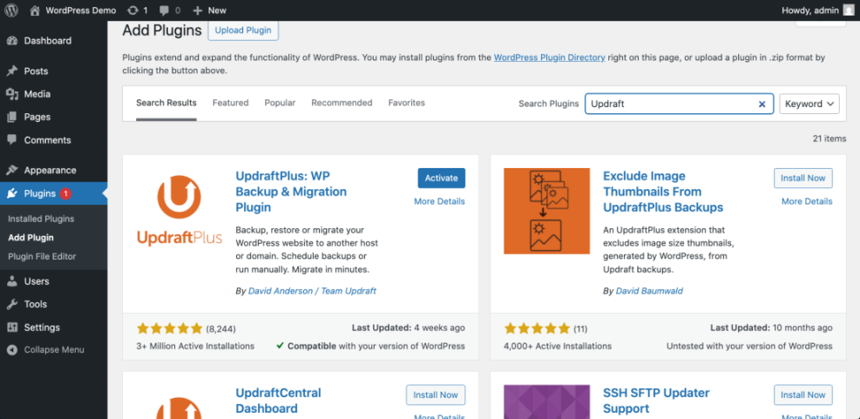Viewport: 860px width, 419px height.
Task: Open the UpdraftCentral Dashboard title link
Action: (278, 401)
